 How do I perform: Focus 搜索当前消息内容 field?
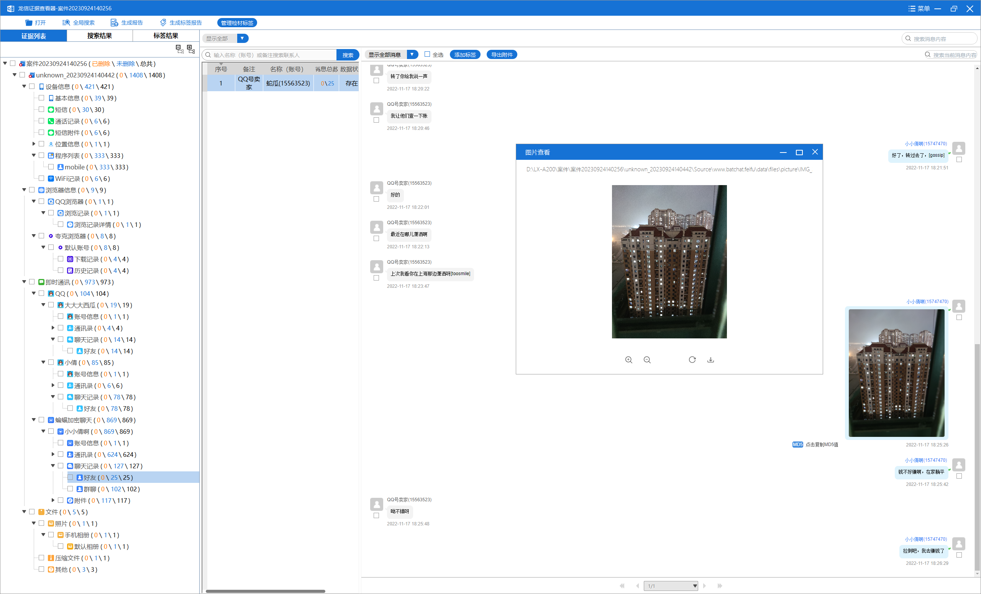coord(950,55)
